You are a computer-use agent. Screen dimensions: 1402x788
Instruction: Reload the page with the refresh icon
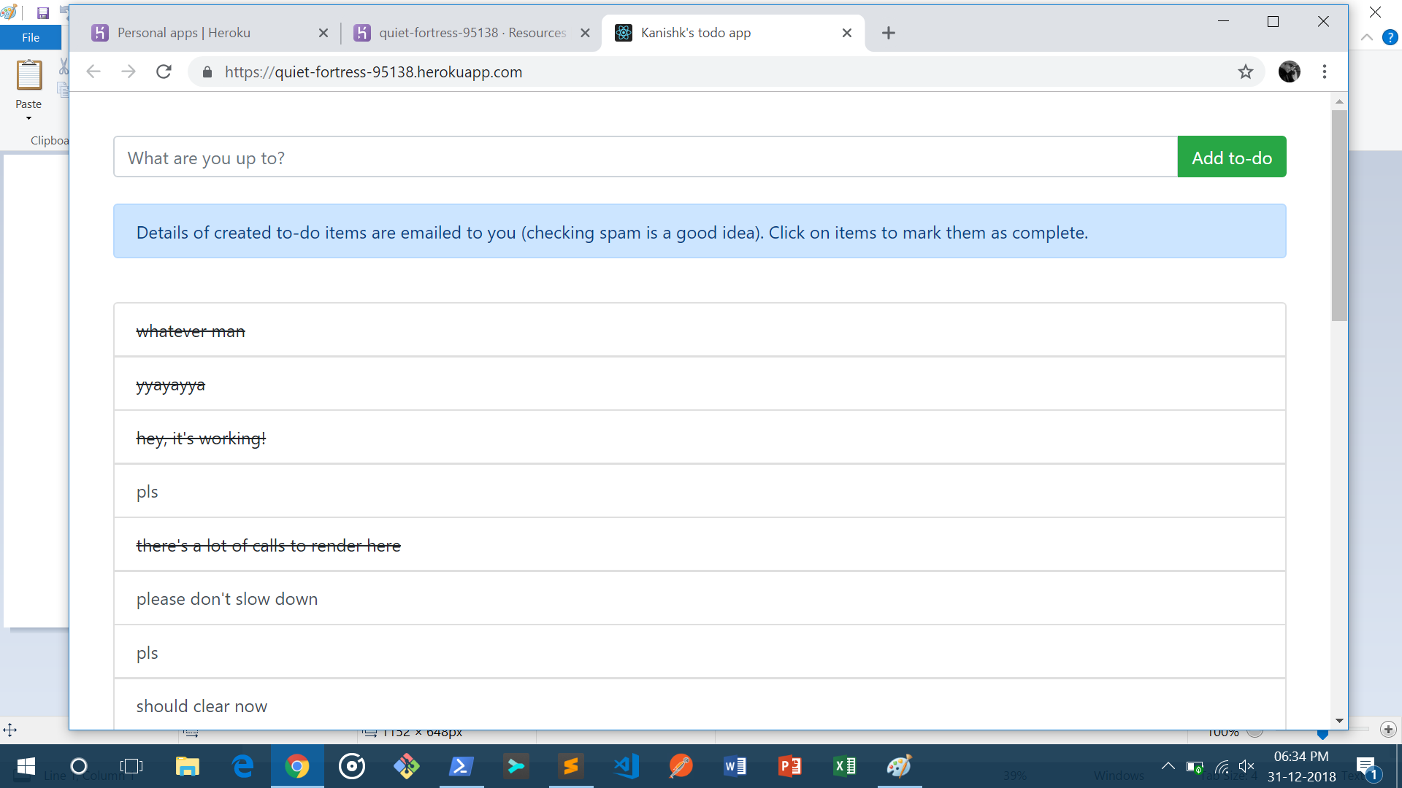(164, 72)
